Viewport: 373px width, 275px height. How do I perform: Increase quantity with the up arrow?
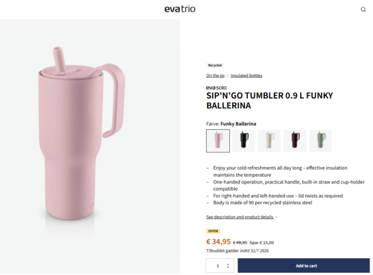(x=228, y=264)
